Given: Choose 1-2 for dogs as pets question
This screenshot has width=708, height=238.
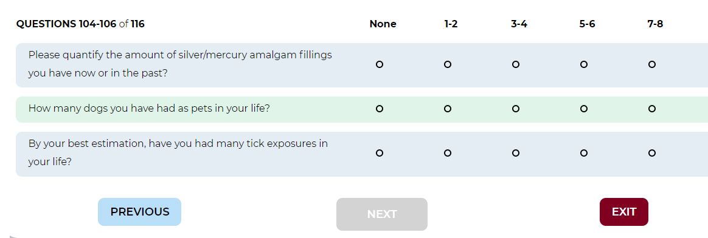Looking at the screenshot, I should [x=448, y=109].
